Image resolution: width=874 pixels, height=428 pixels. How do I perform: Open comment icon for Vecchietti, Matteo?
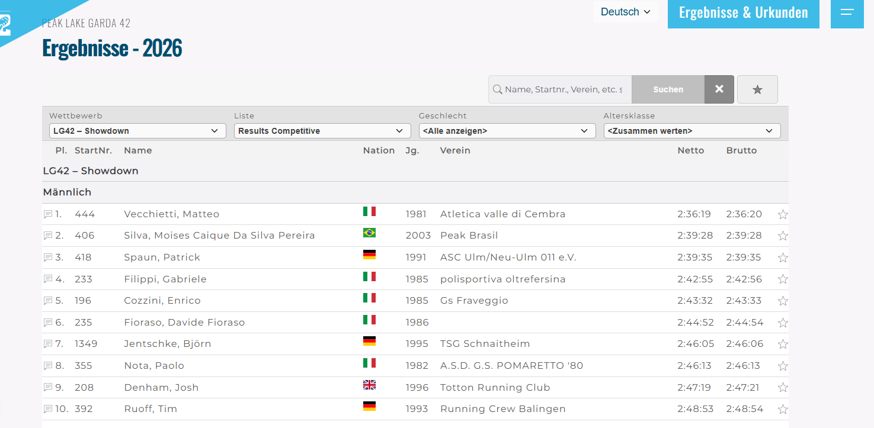[48, 214]
